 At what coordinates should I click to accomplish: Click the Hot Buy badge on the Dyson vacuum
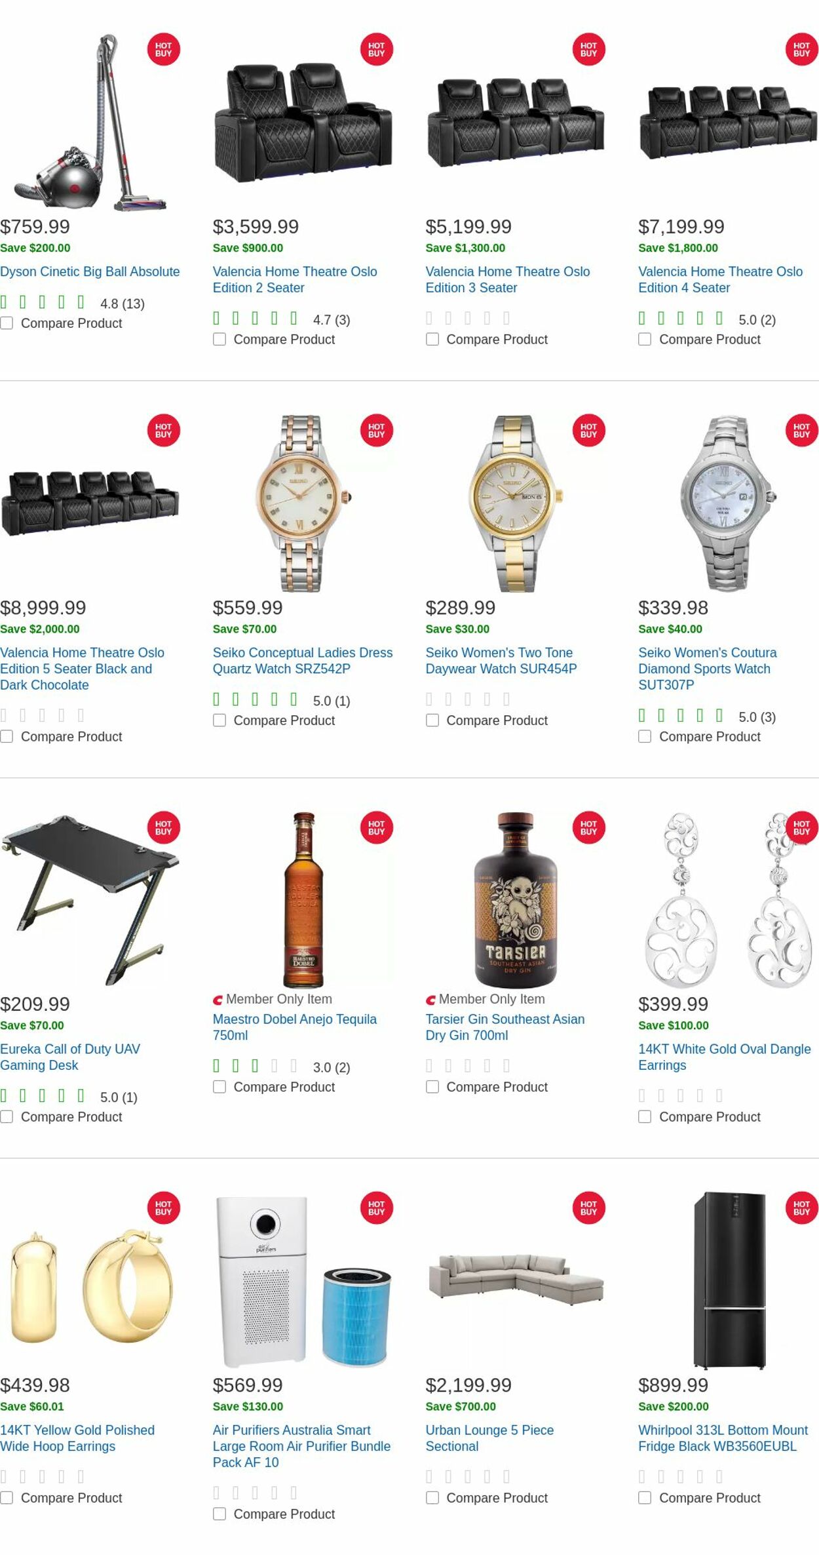(x=164, y=49)
